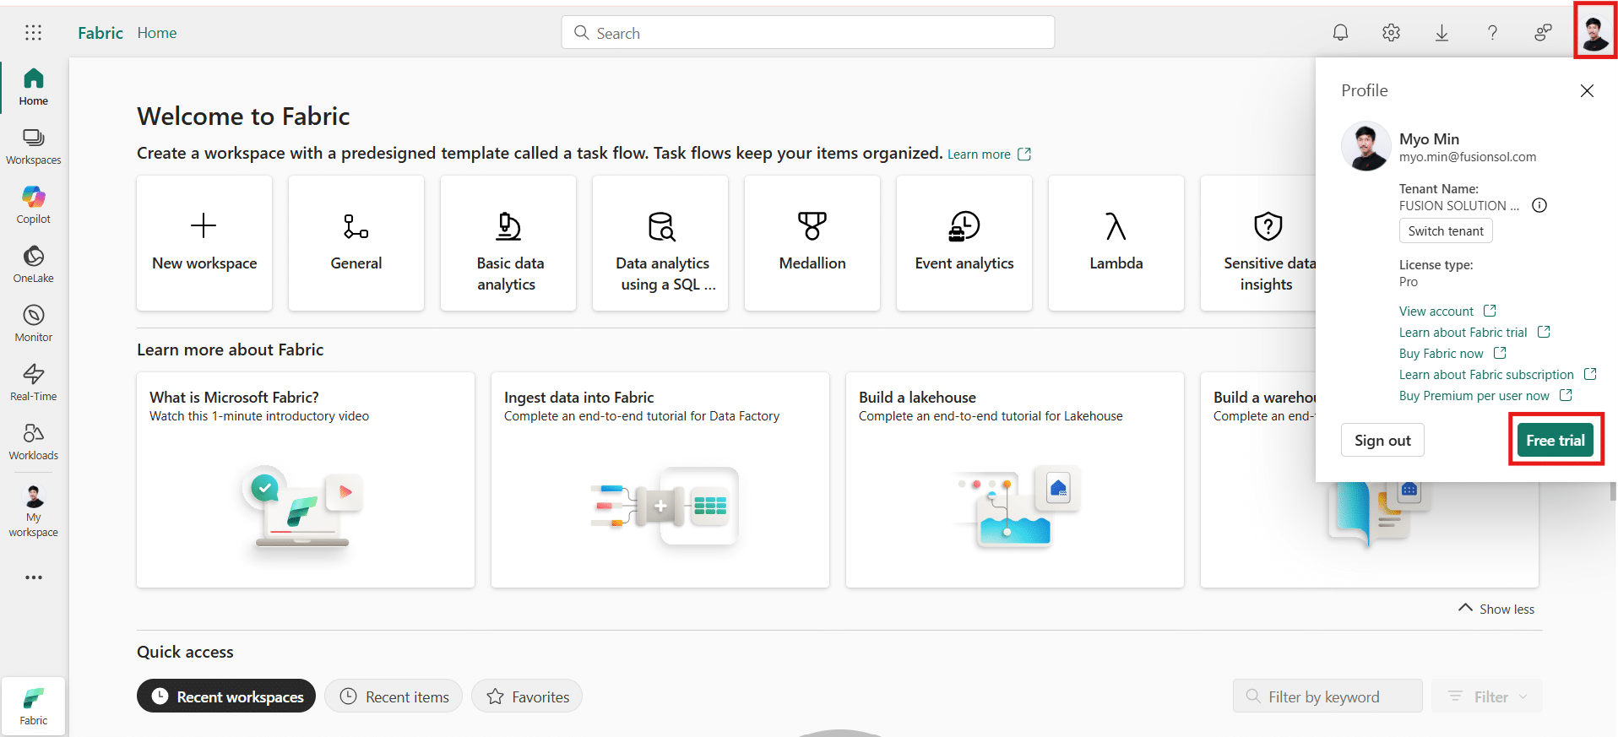Image resolution: width=1618 pixels, height=737 pixels.
Task: Open the app launcher grid icon
Action: [33, 33]
